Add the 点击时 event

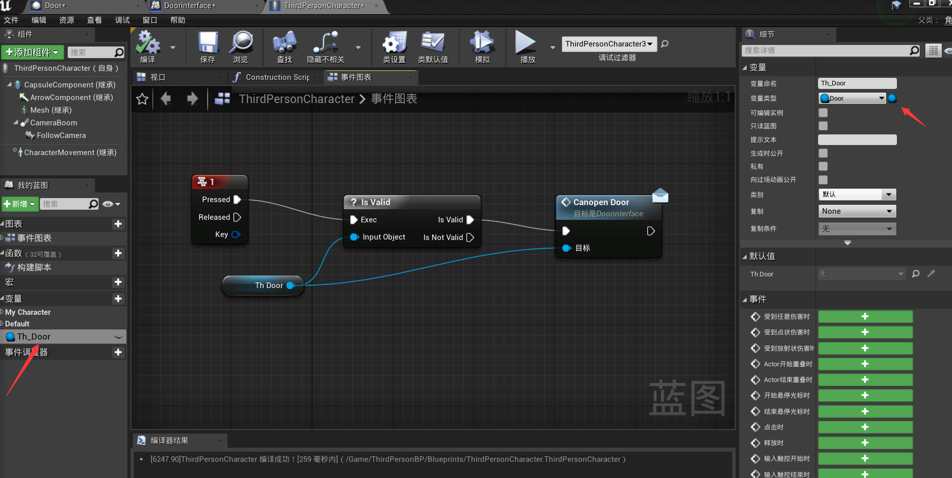865,427
